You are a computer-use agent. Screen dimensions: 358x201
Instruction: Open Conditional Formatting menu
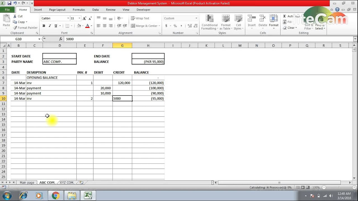(x=209, y=22)
